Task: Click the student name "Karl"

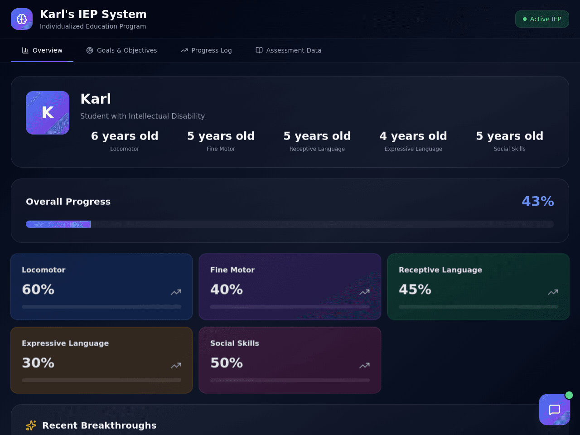Action: coord(96,99)
